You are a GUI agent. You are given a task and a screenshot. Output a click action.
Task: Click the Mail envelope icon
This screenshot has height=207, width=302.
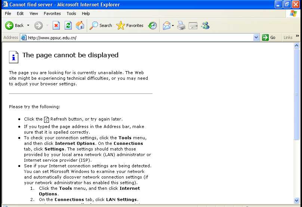click(167, 25)
